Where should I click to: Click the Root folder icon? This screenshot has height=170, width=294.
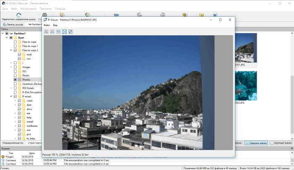16,37
